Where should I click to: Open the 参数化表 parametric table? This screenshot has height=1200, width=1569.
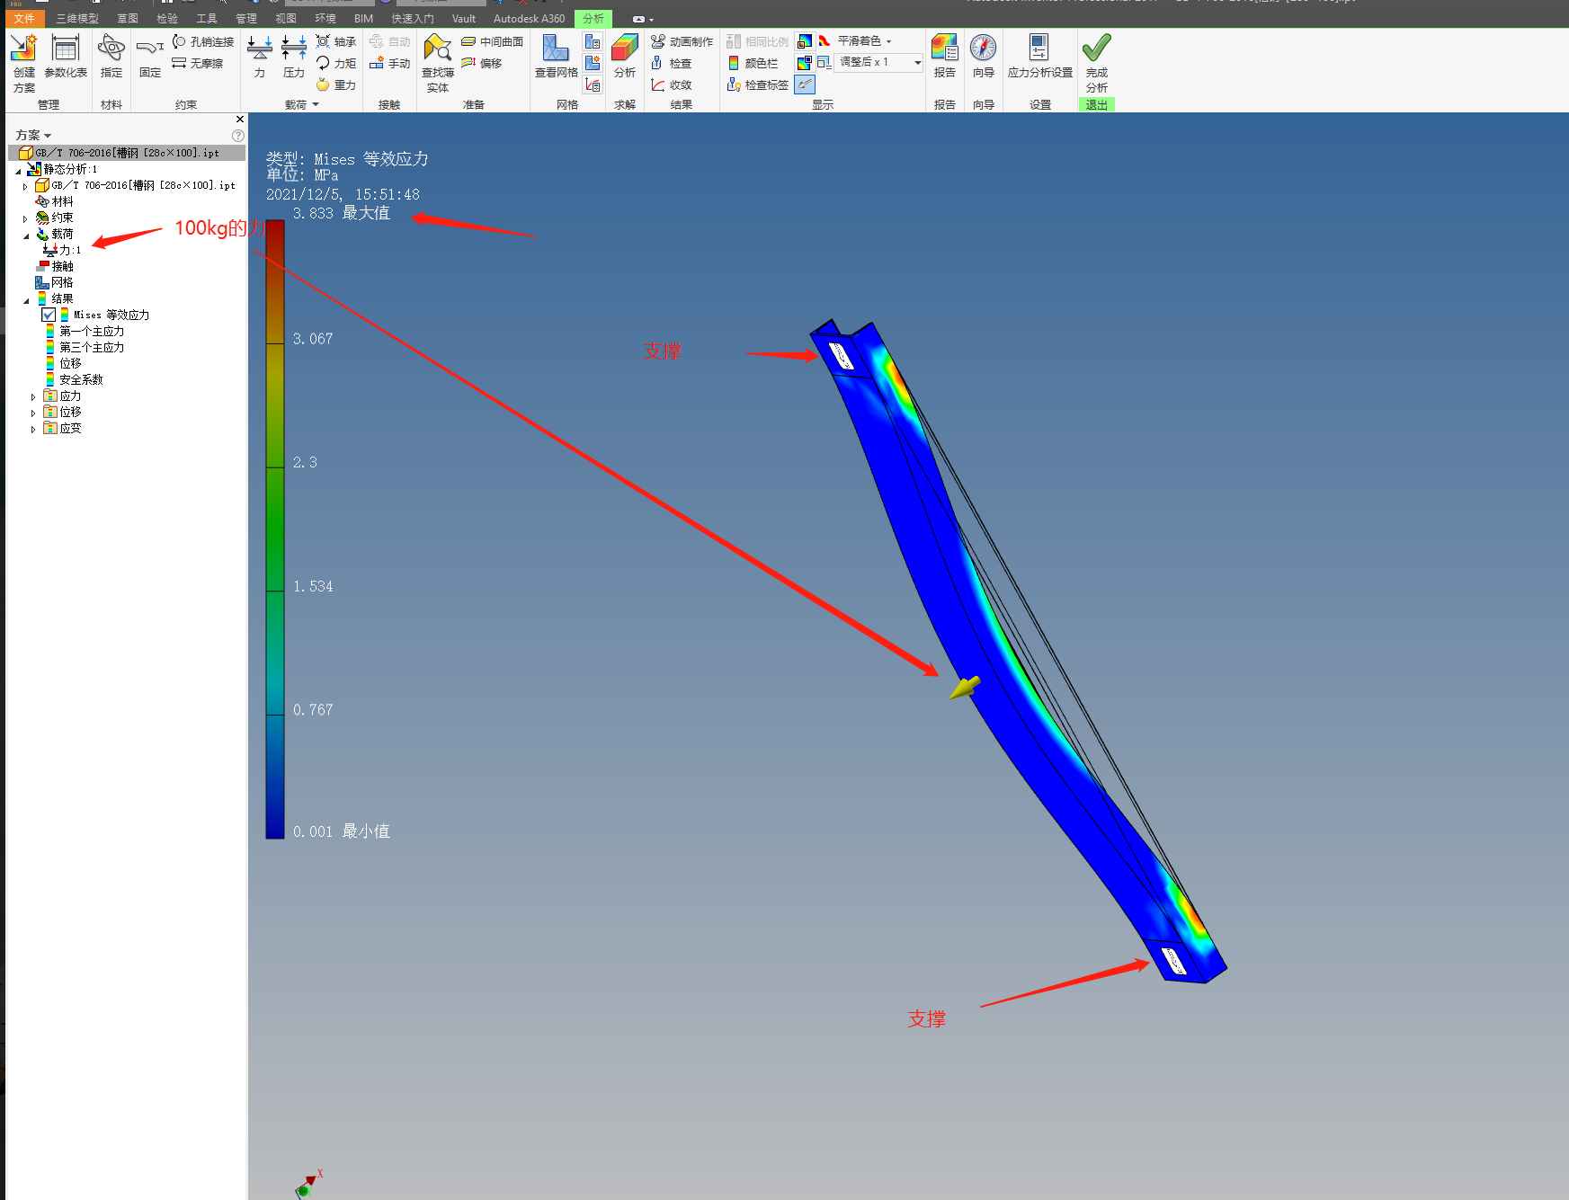(66, 57)
